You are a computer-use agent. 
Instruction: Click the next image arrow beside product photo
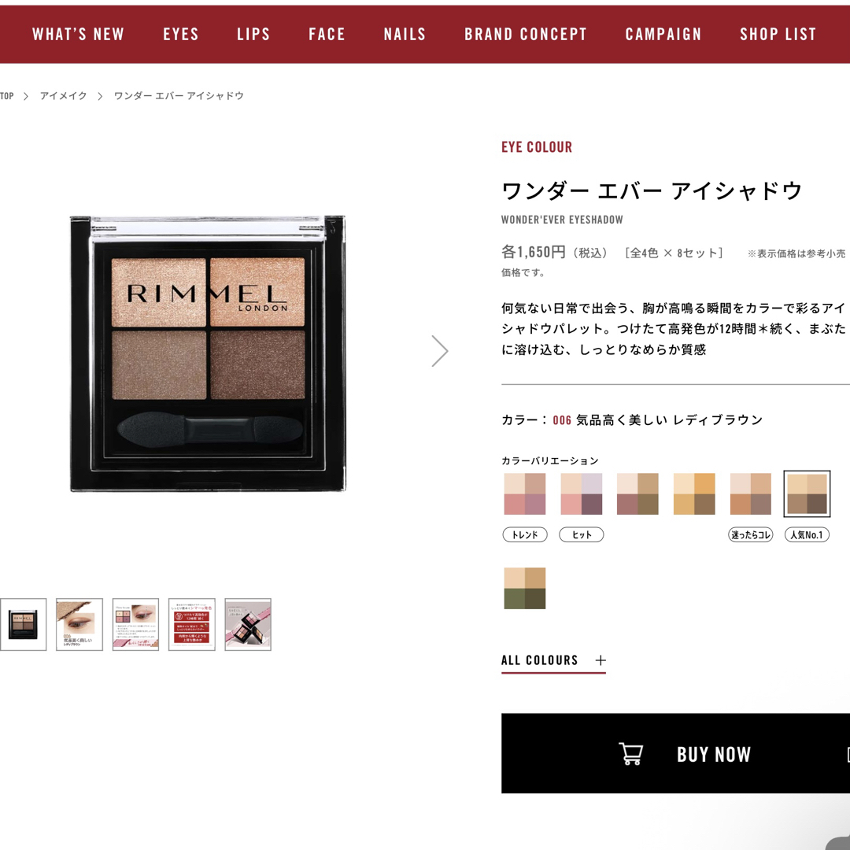(440, 351)
